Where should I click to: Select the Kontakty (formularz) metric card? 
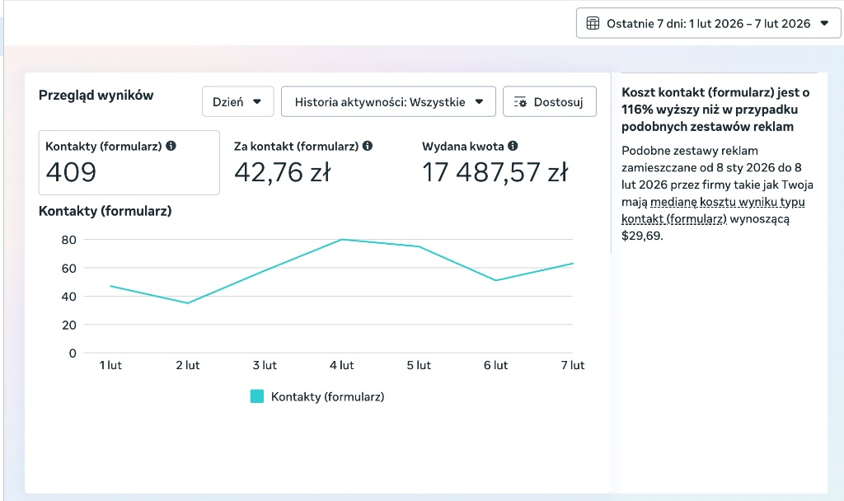pos(129,162)
